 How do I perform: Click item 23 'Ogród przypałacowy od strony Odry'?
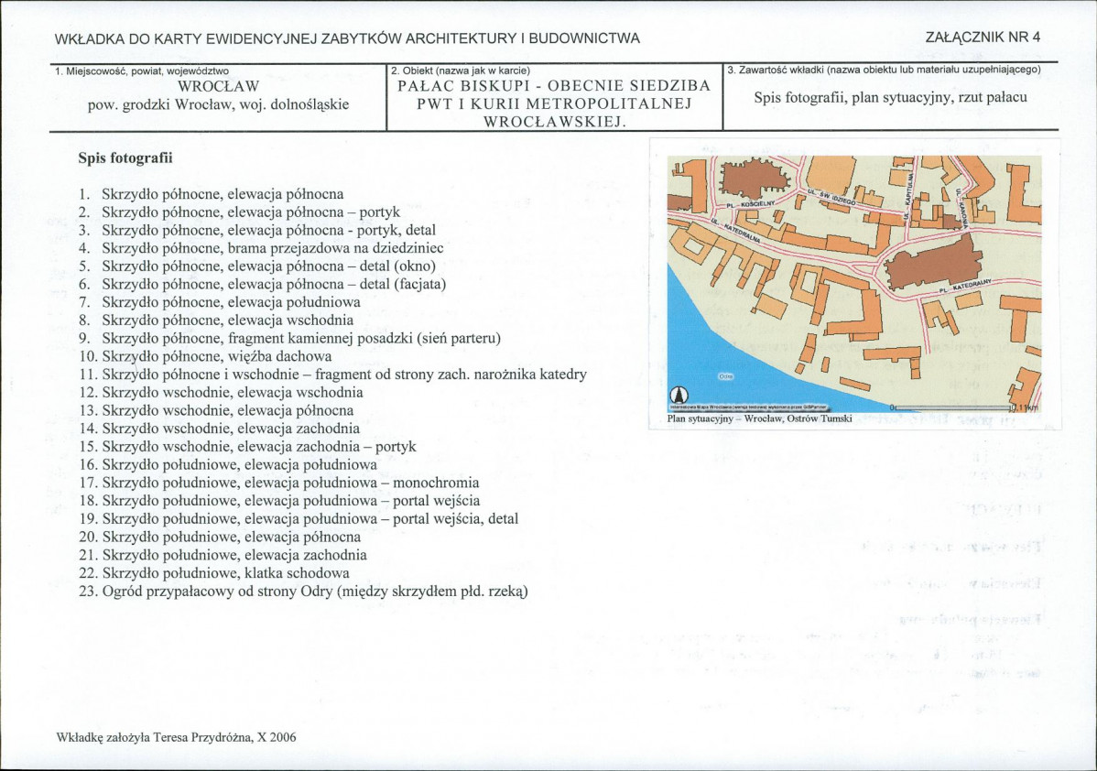coord(219,592)
